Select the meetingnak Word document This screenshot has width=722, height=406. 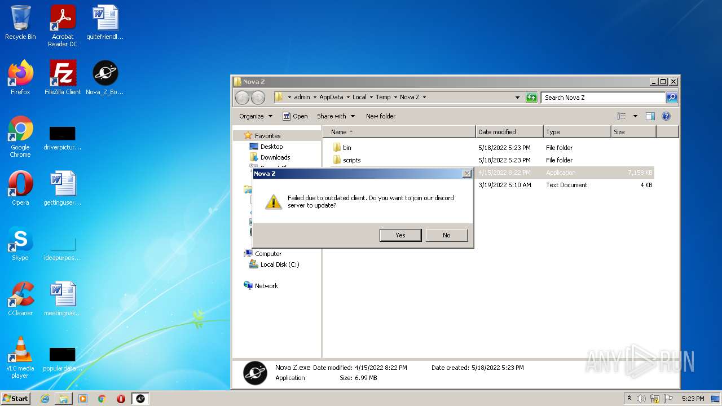click(63, 299)
